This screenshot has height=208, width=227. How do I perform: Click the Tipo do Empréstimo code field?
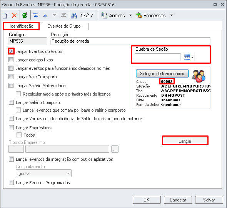(x=16, y=149)
